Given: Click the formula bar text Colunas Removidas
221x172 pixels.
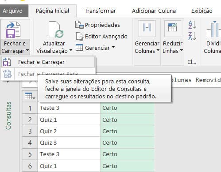Looking at the screenshot, I should point(196,80).
